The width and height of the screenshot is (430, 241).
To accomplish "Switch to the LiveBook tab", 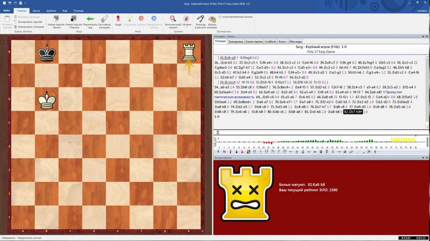I will point(270,42).
